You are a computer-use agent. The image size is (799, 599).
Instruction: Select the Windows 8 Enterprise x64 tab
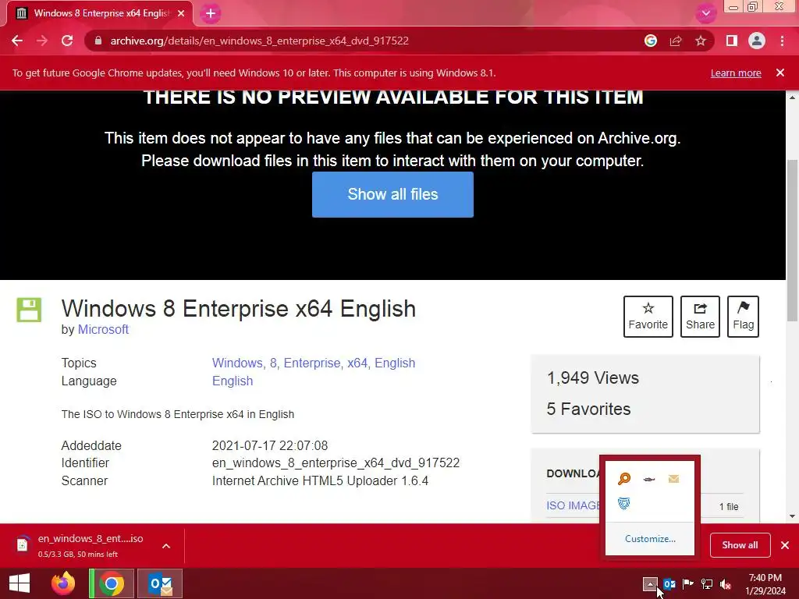click(x=100, y=13)
